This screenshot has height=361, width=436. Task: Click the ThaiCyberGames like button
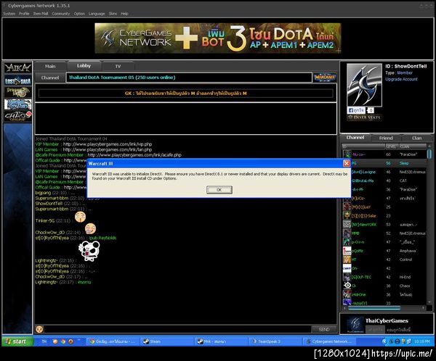click(x=375, y=330)
